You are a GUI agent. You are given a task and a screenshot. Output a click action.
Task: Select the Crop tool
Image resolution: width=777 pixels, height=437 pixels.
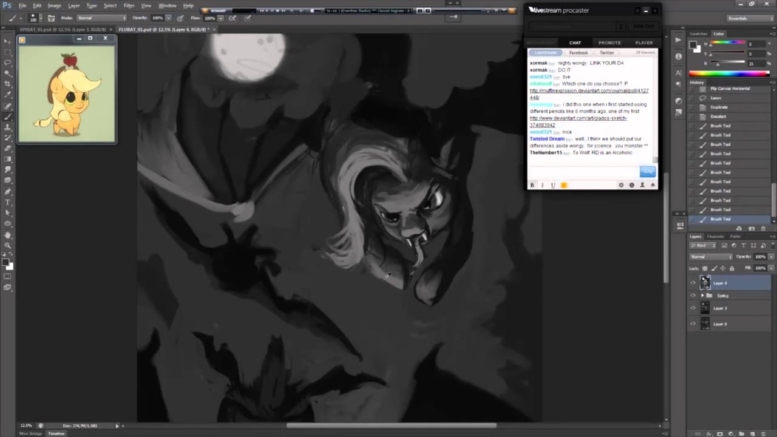click(x=8, y=84)
